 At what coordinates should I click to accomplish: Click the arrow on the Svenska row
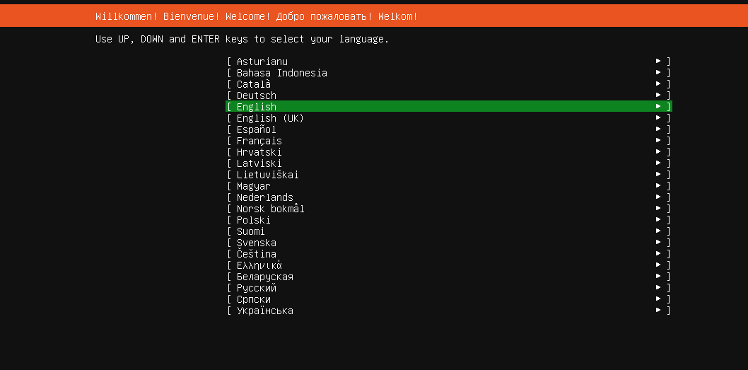tap(658, 243)
